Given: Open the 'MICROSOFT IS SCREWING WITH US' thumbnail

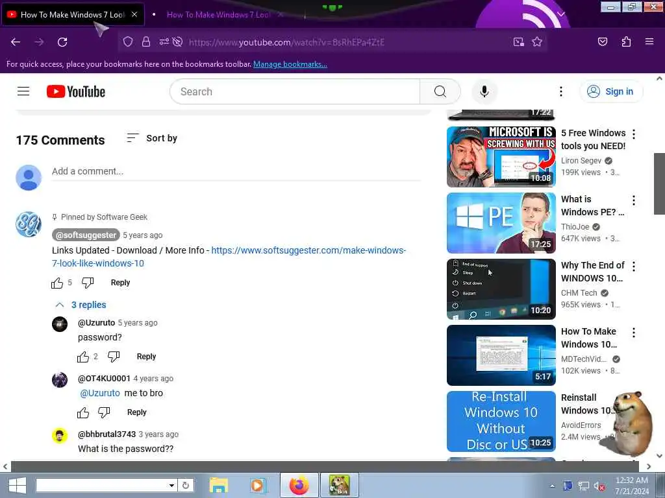Looking at the screenshot, I should click(x=501, y=157).
